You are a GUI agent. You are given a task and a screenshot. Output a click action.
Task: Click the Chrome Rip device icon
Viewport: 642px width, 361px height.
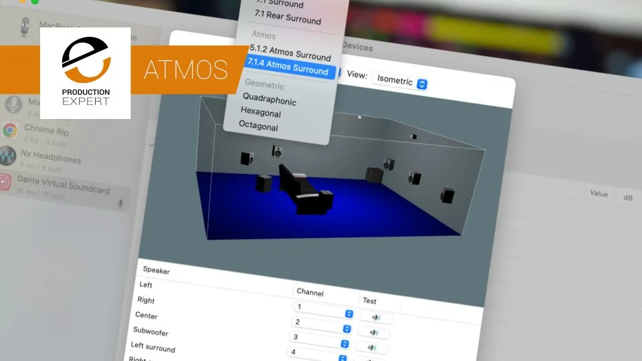click(10, 130)
